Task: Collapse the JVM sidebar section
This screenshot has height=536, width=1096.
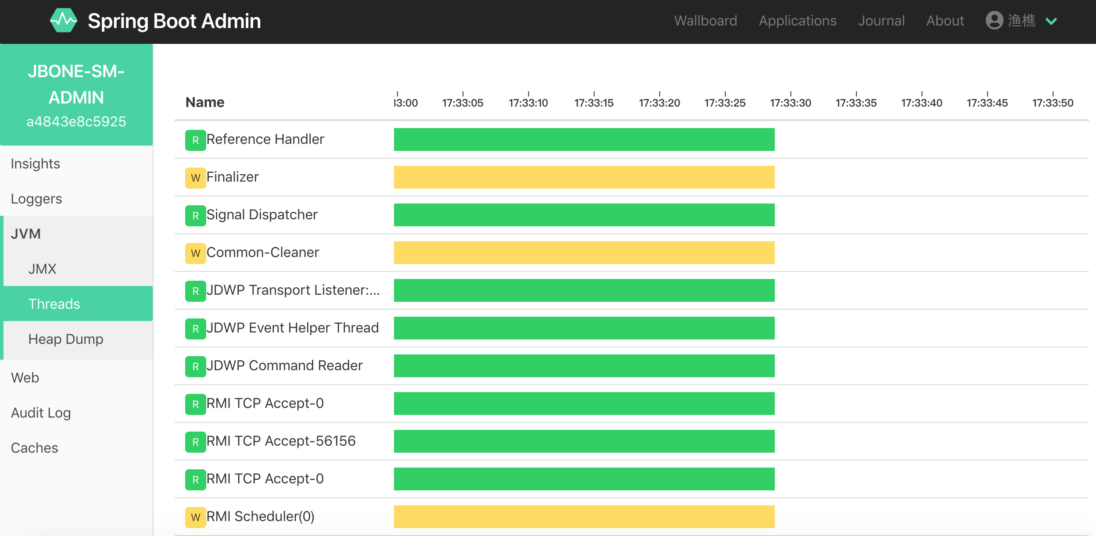Action: [x=26, y=234]
